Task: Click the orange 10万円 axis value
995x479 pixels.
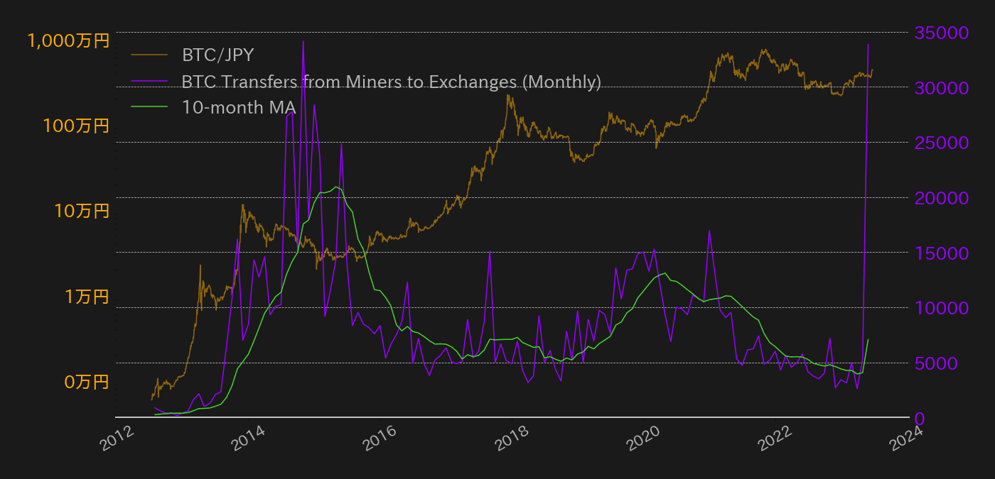Action: point(82,211)
